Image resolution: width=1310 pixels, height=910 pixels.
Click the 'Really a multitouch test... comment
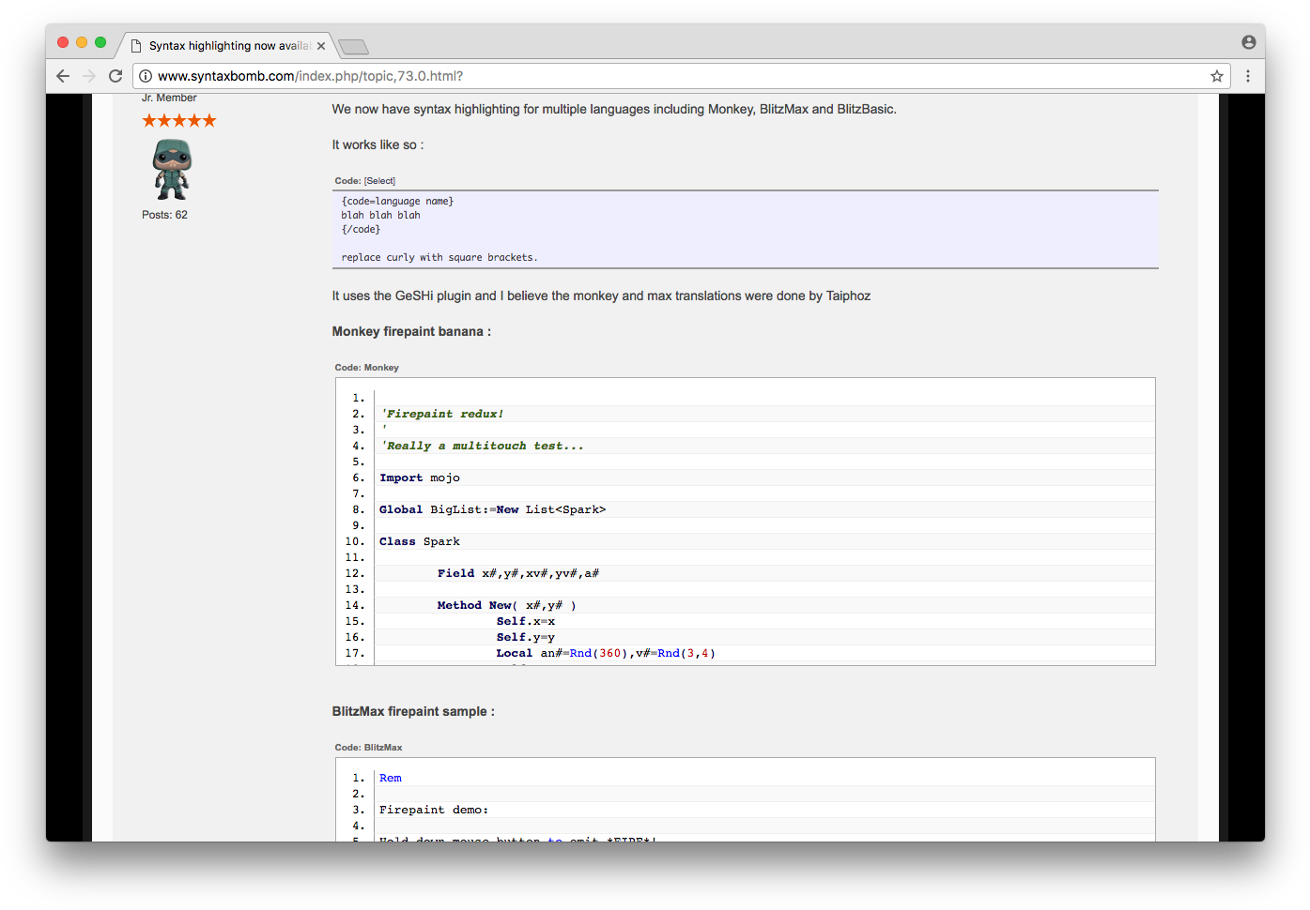tap(482, 446)
